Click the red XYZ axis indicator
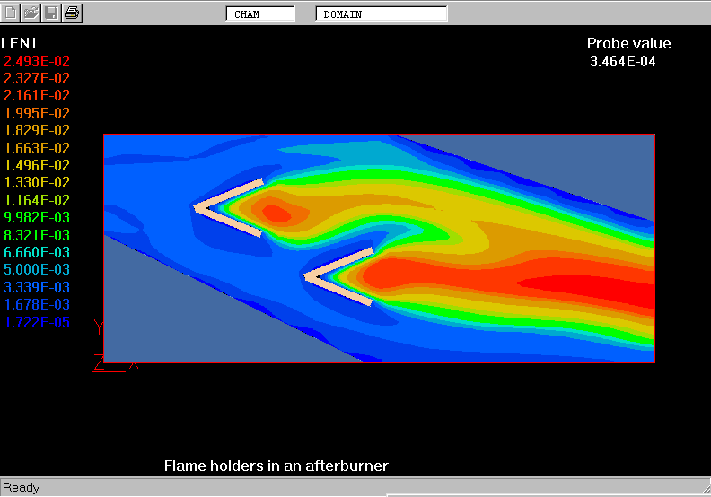 (x=106, y=352)
